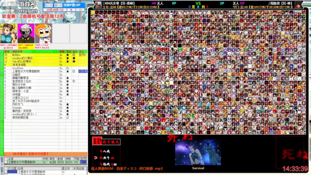Click the '49191' fish food value
The height and width of the screenshot is (175, 311).
coord(61,162)
